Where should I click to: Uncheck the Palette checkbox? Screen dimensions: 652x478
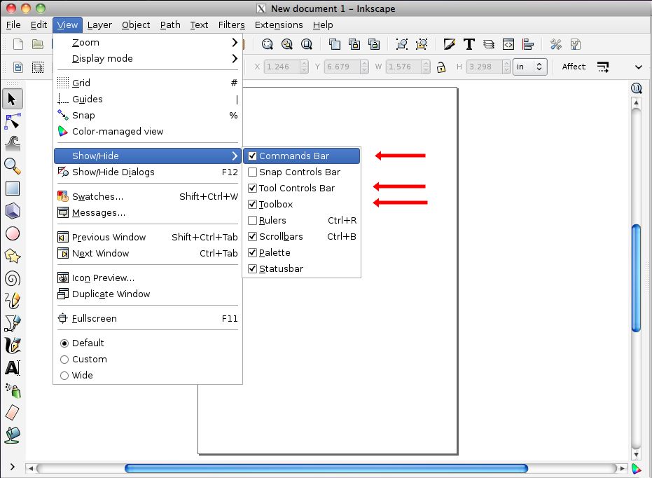(252, 252)
